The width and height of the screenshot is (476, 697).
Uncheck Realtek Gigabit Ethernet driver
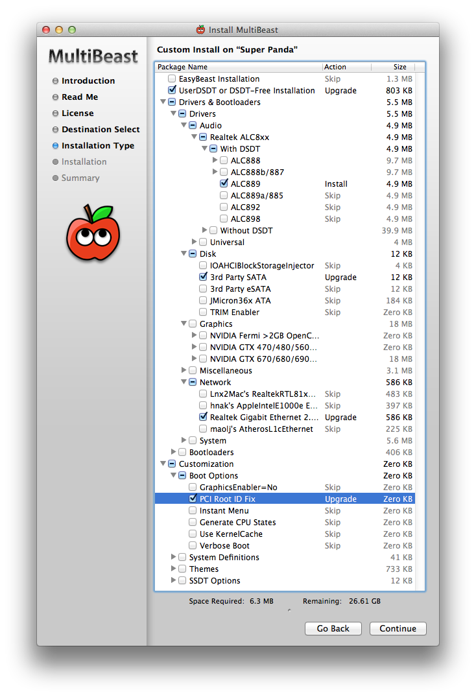pyautogui.click(x=203, y=417)
